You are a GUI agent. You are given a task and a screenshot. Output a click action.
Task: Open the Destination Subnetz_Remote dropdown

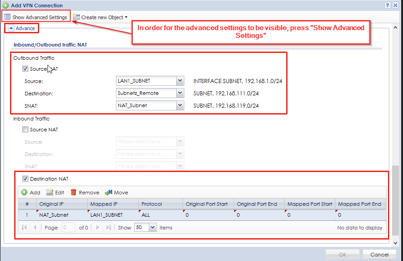pos(180,93)
